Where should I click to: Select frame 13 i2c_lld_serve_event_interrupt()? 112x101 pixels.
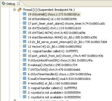tap(67, 42)
